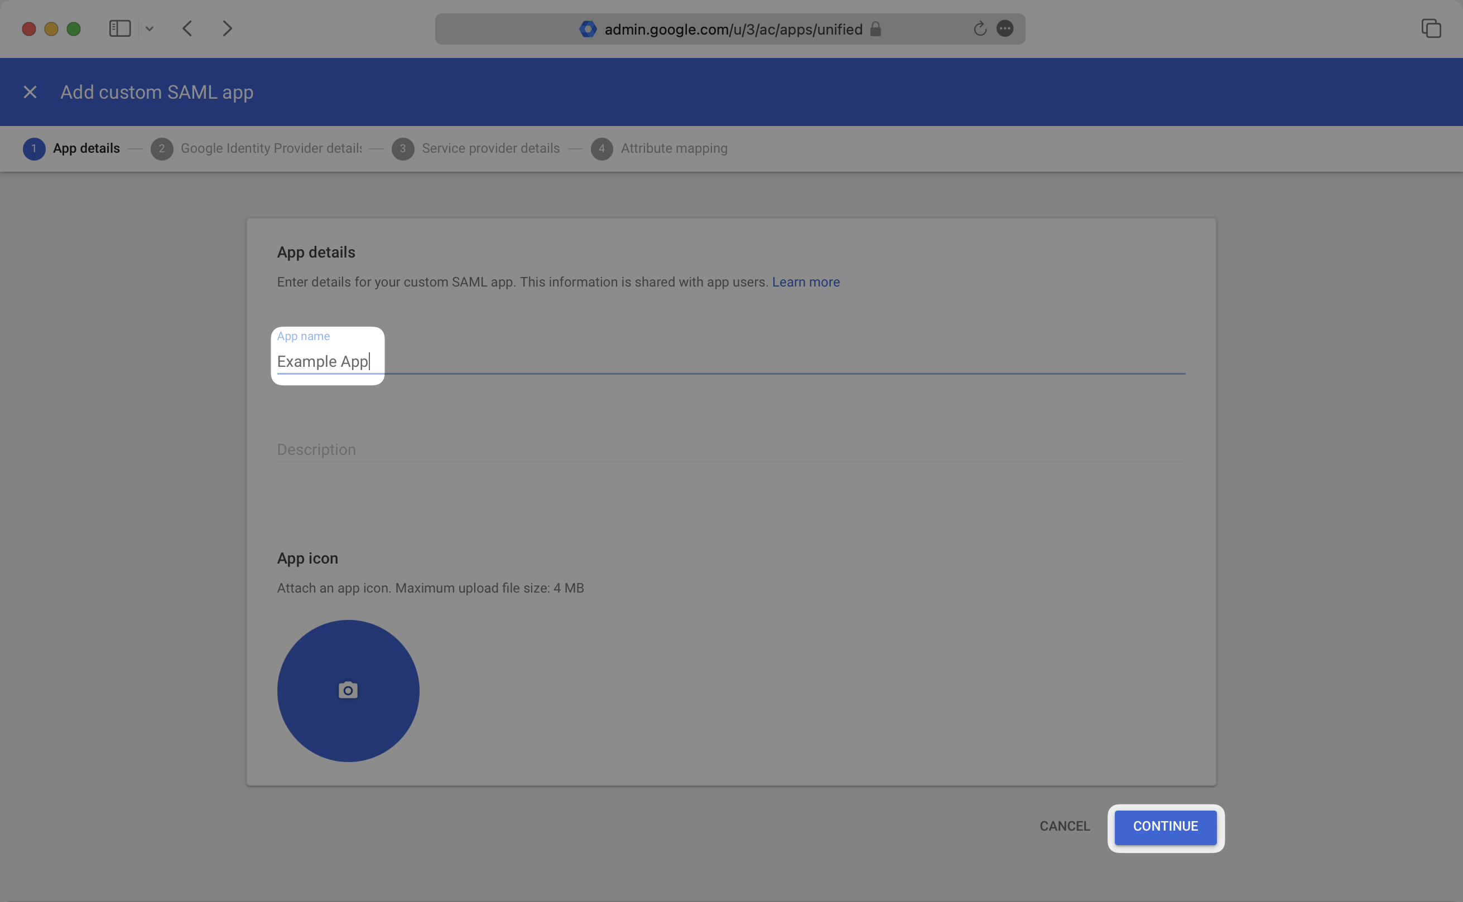Click Cancel to discard the app
The height and width of the screenshot is (902, 1463).
[x=1065, y=826]
